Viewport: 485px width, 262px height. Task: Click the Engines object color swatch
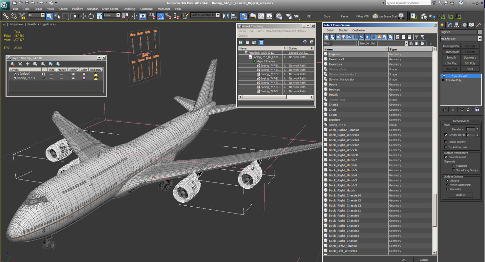(479, 32)
